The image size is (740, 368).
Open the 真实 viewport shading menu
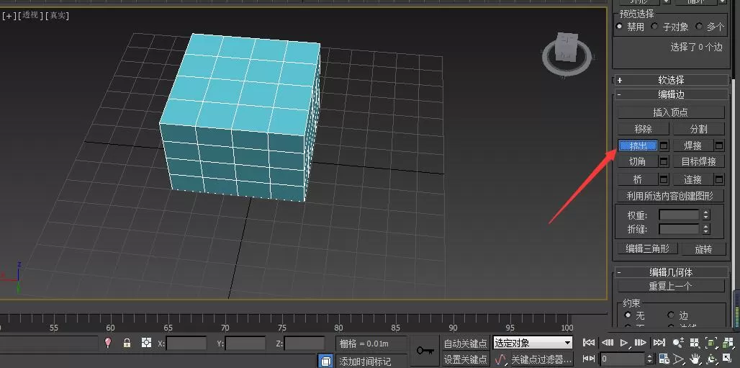tap(58, 16)
